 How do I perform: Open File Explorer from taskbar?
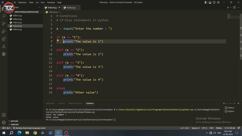click(27, 133)
